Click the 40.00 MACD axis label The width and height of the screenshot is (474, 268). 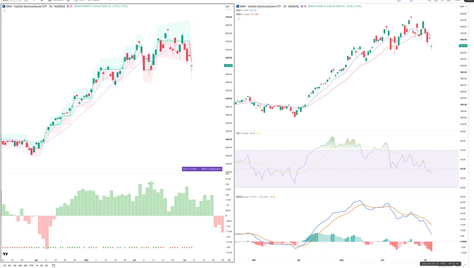463,197
